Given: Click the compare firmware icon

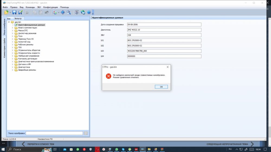Looking at the screenshot, I should click(x=55, y=12).
